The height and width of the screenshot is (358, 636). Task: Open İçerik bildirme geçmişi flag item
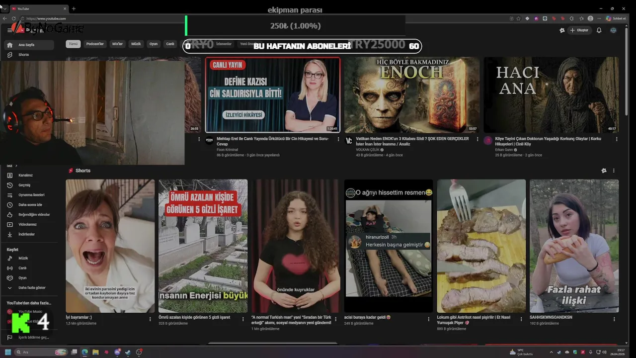coord(29,337)
